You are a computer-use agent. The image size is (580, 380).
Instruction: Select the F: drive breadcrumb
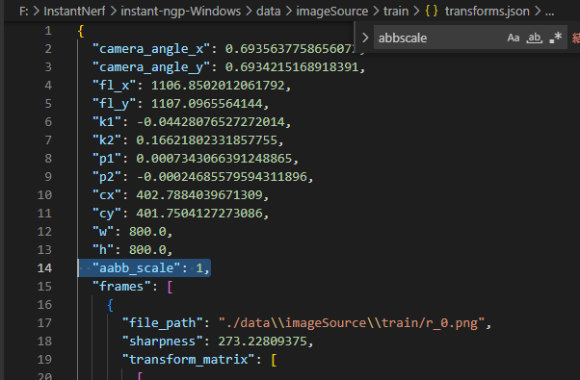pos(24,12)
